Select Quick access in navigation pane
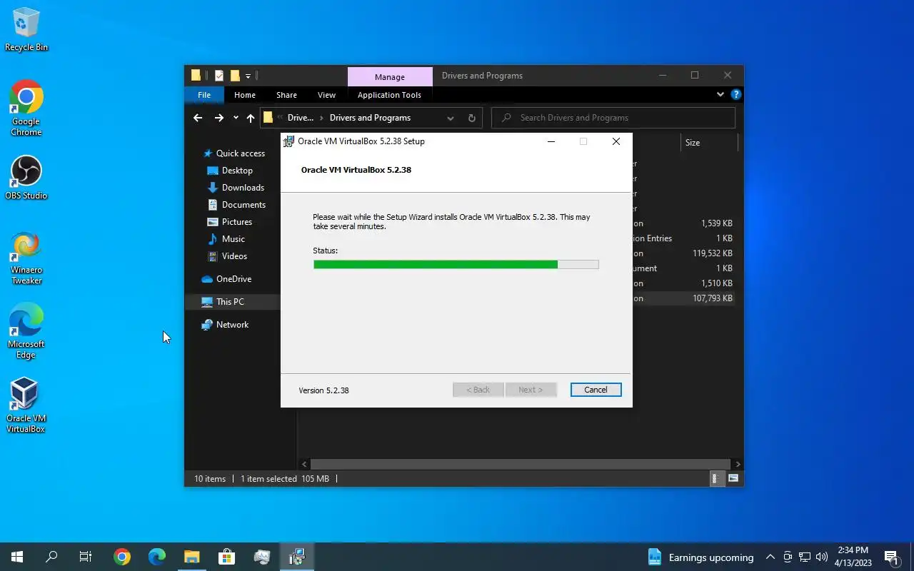The width and height of the screenshot is (914, 571). pyautogui.click(x=241, y=153)
